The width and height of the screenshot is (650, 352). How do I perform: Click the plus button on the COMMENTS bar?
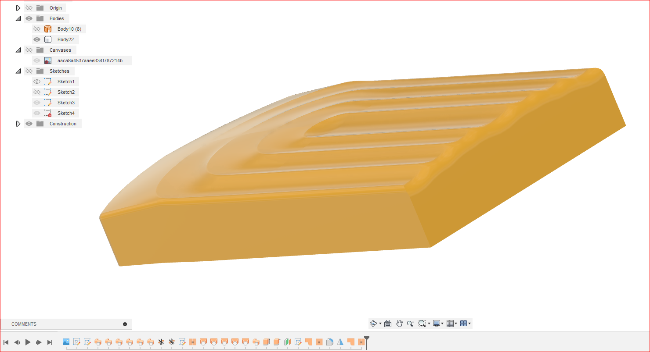coord(125,324)
